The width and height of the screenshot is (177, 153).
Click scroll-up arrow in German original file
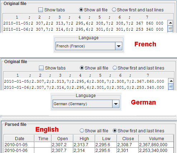click(x=171, y=81)
